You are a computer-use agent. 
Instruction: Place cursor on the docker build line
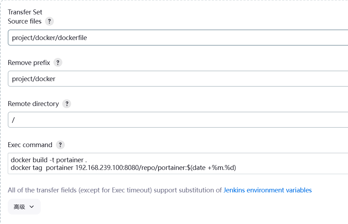[49, 160]
